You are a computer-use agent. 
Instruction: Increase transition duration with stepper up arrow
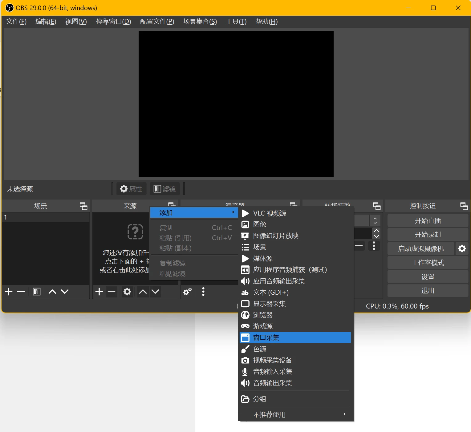(x=376, y=231)
